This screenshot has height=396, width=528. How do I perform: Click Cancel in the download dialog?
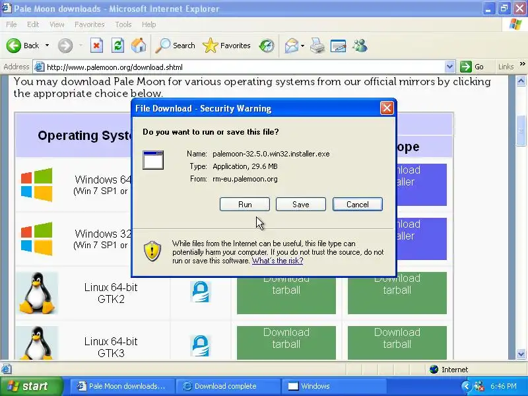[x=358, y=205]
